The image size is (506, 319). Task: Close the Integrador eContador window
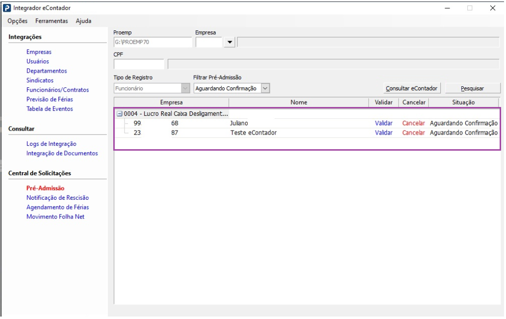493,8
